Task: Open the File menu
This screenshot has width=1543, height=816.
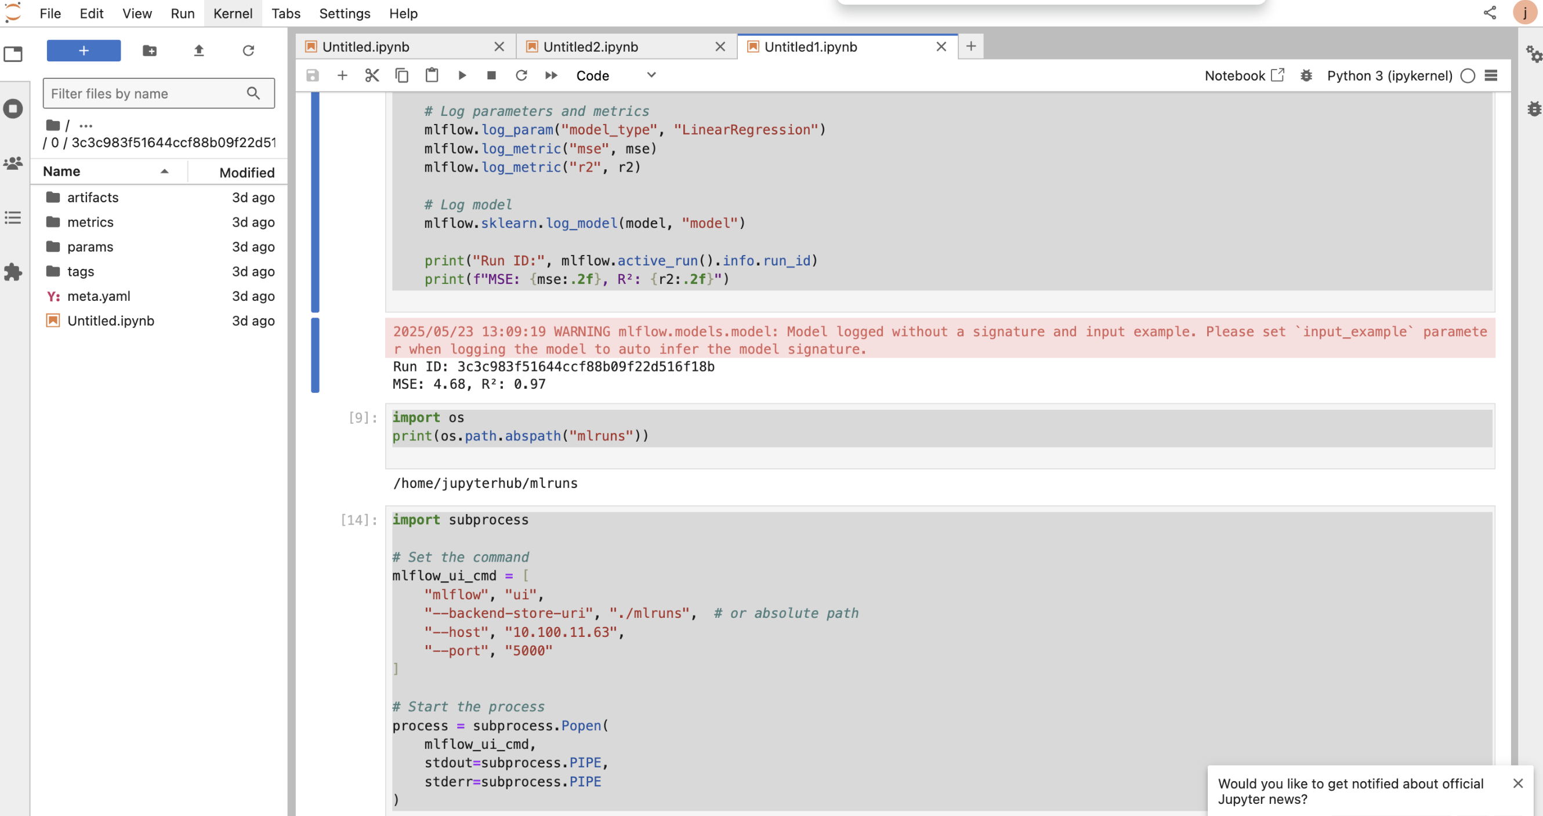Action: coord(50,13)
